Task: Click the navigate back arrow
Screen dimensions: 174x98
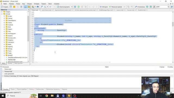Action: pyautogui.click(x=51, y=7)
